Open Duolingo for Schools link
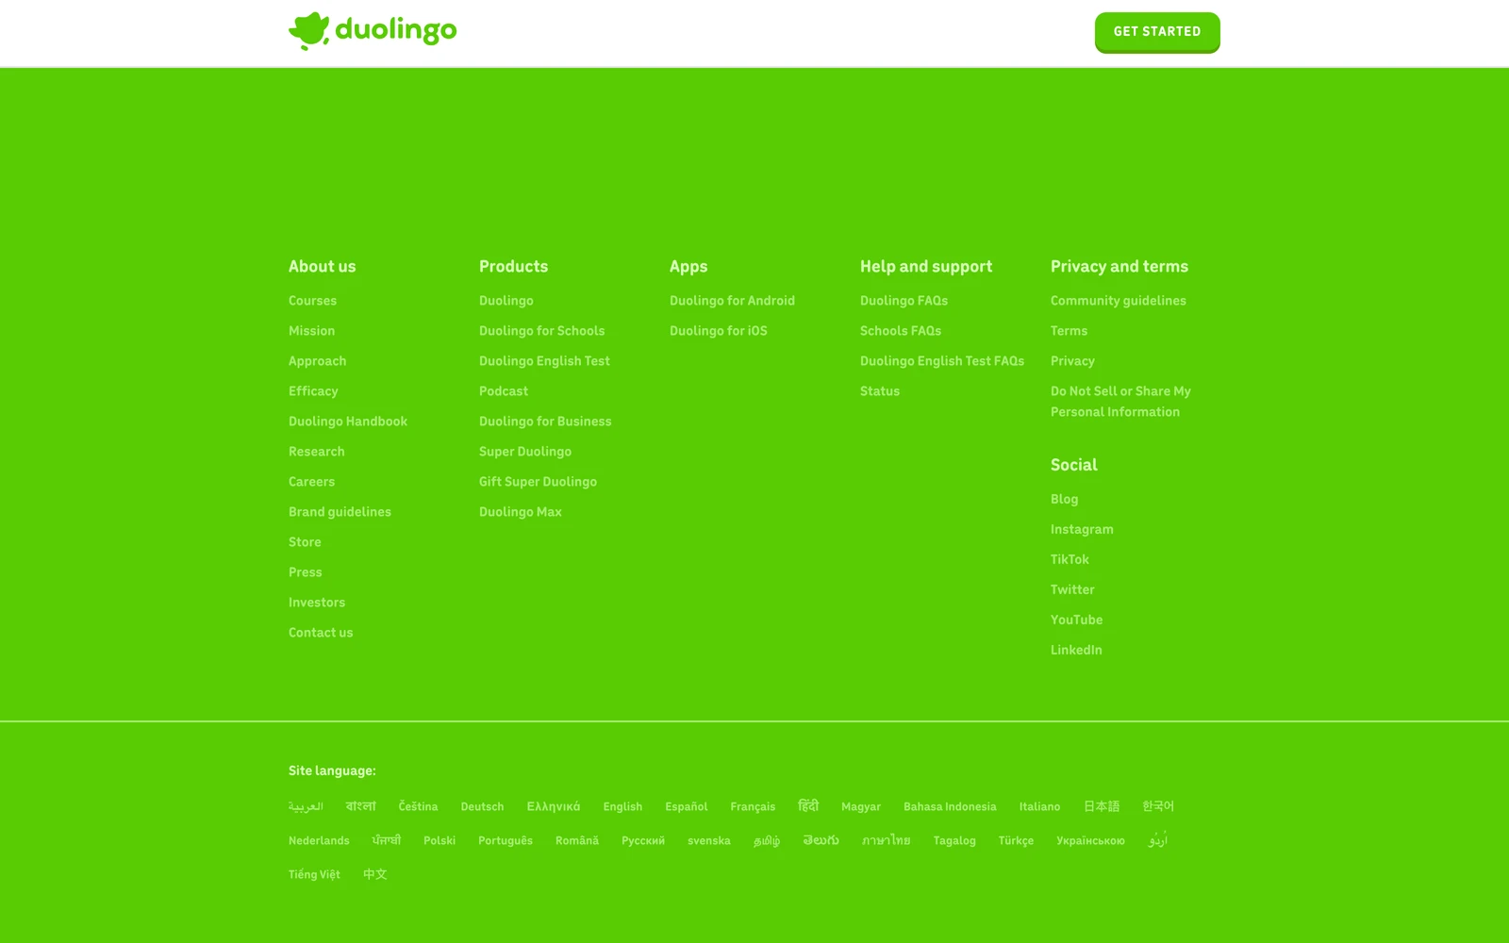The width and height of the screenshot is (1509, 943). [542, 331]
